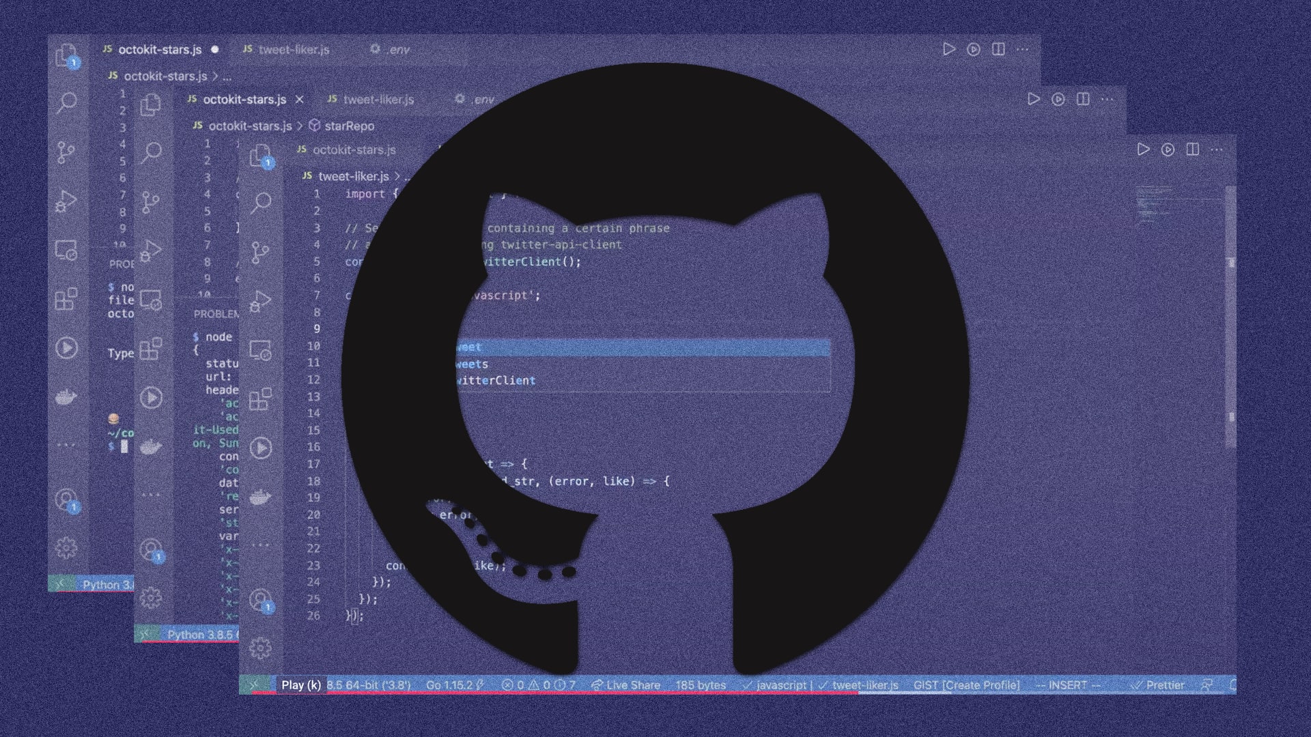Open the starRepo breadcrumb dropdown

coord(350,126)
